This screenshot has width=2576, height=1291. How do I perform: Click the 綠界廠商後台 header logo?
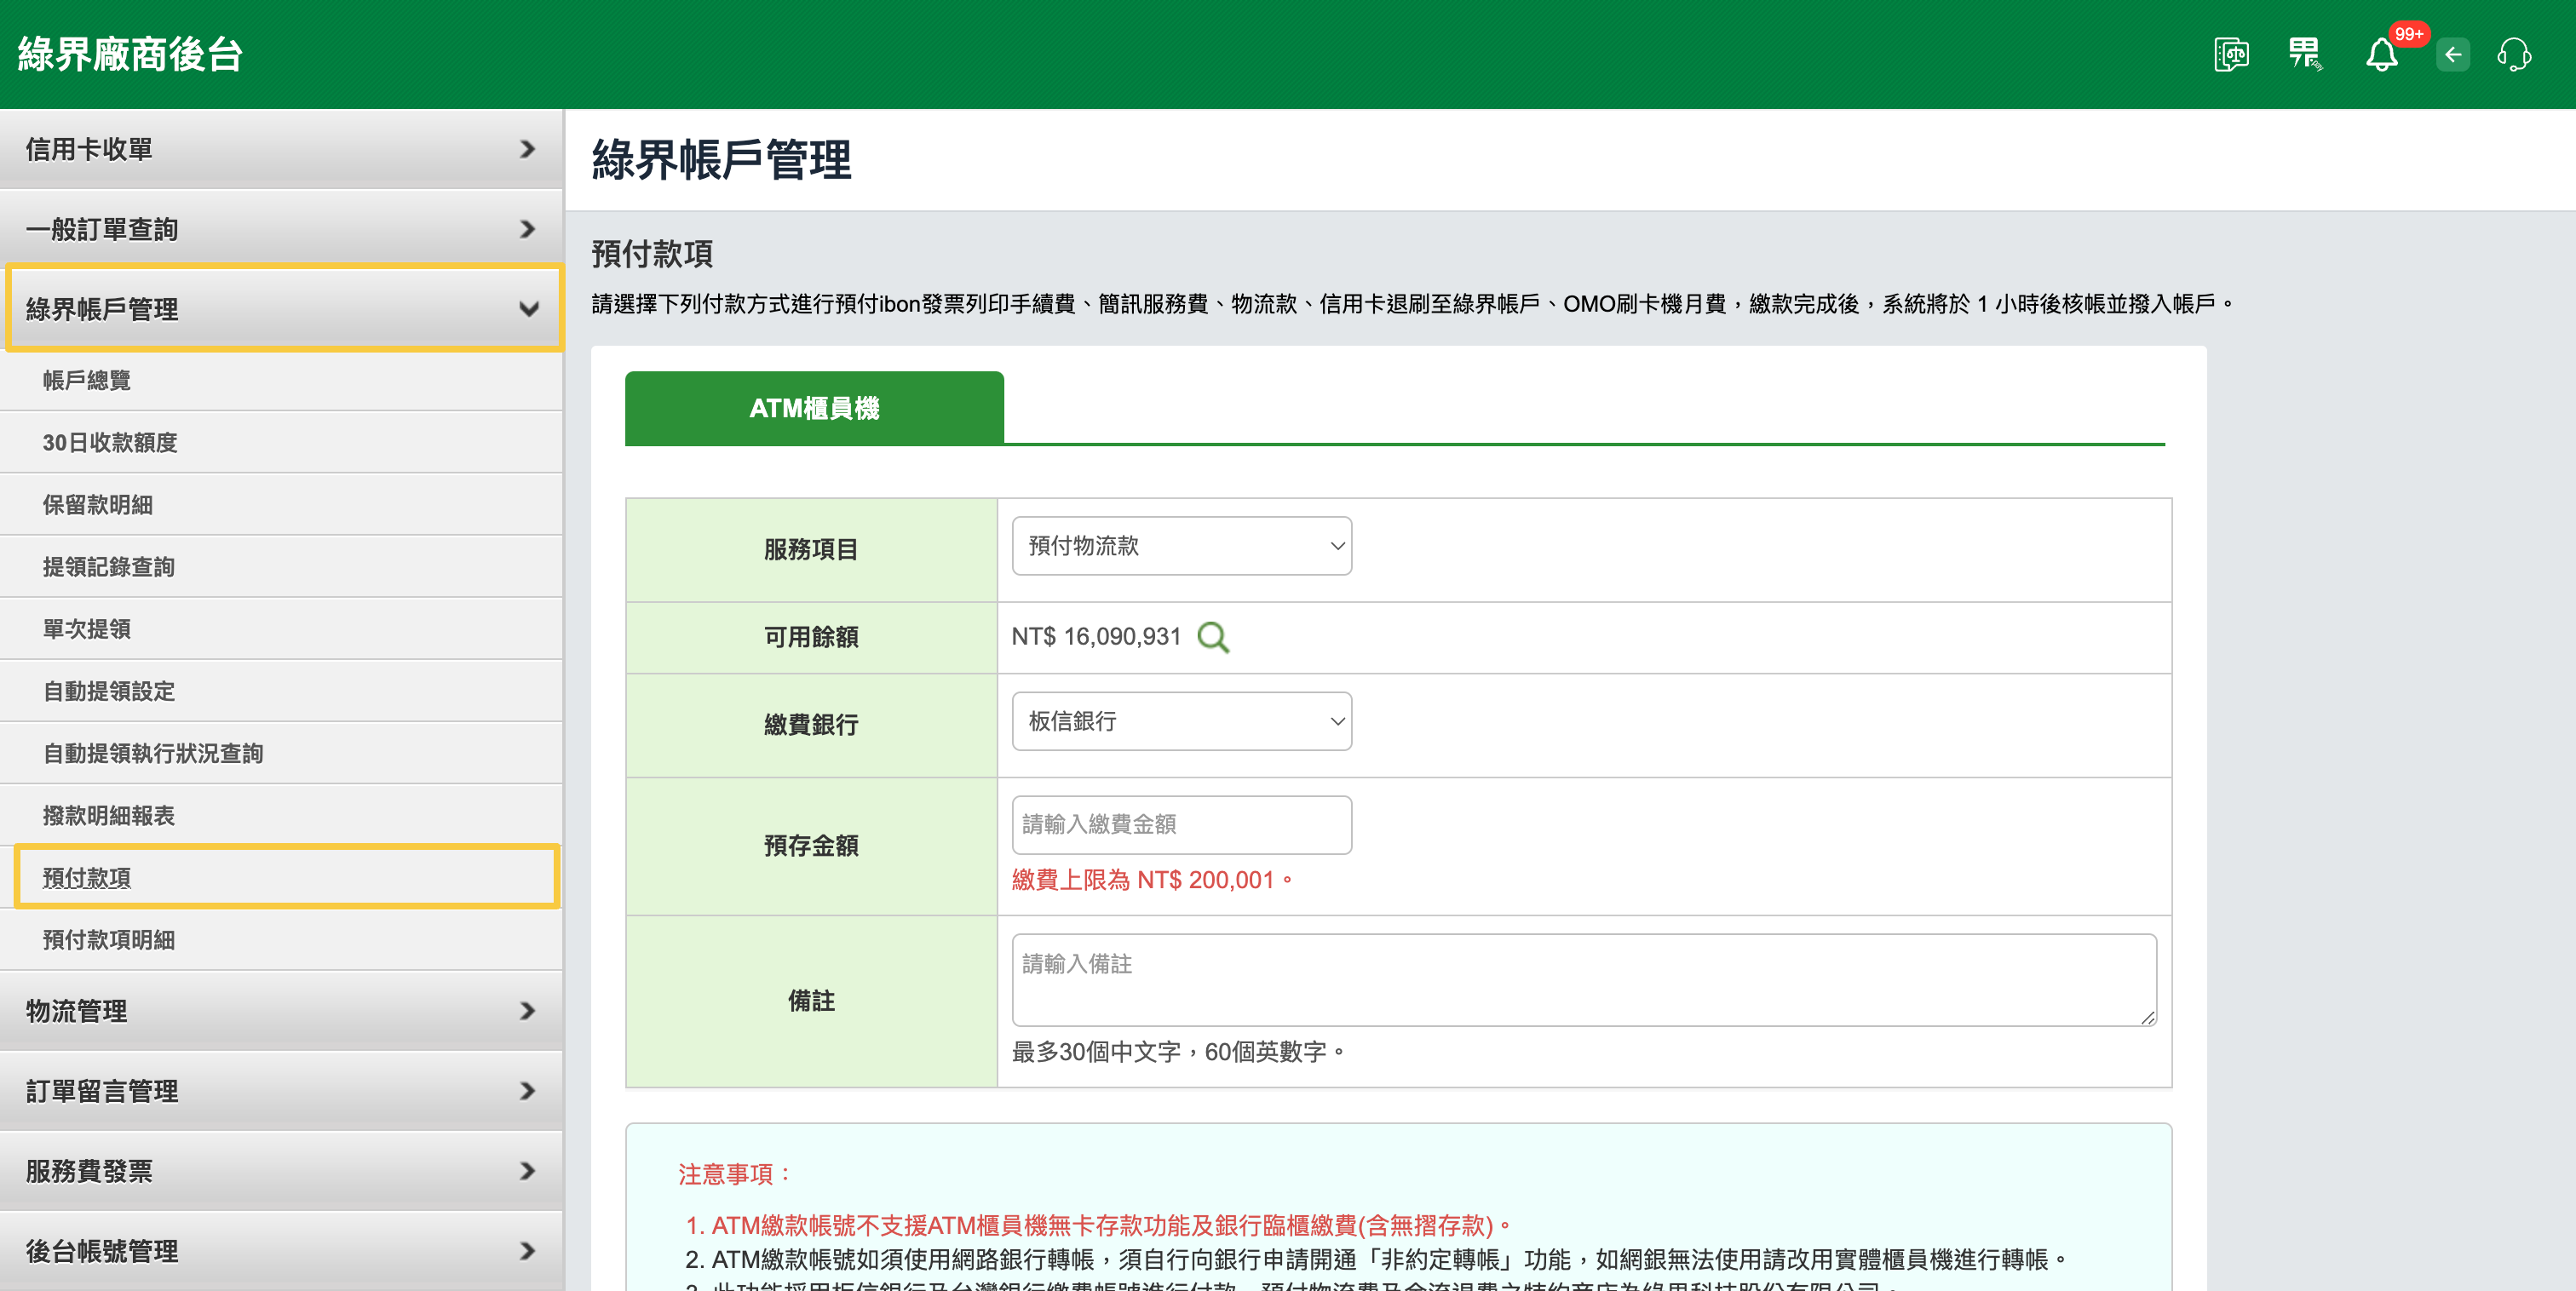[x=130, y=54]
